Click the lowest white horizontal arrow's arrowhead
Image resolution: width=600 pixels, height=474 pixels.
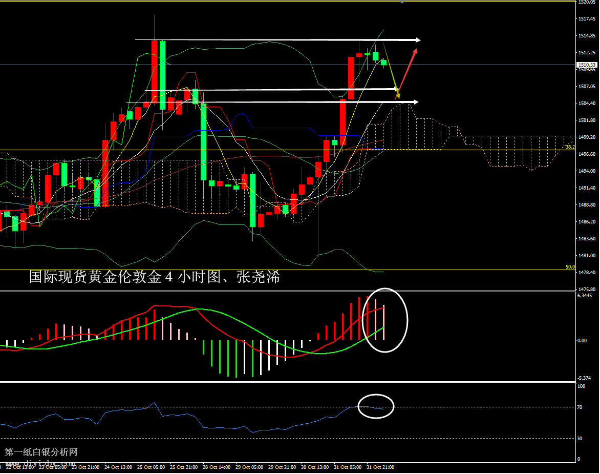pyautogui.click(x=414, y=102)
